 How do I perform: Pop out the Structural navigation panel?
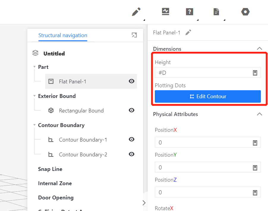click(x=134, y=35)
